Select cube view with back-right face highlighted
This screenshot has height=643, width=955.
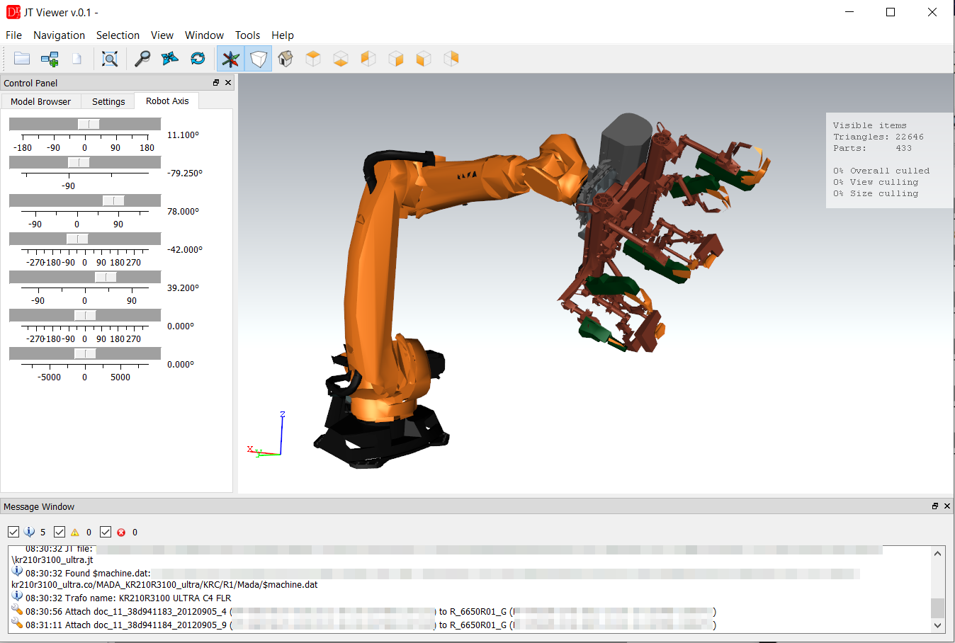451,59
